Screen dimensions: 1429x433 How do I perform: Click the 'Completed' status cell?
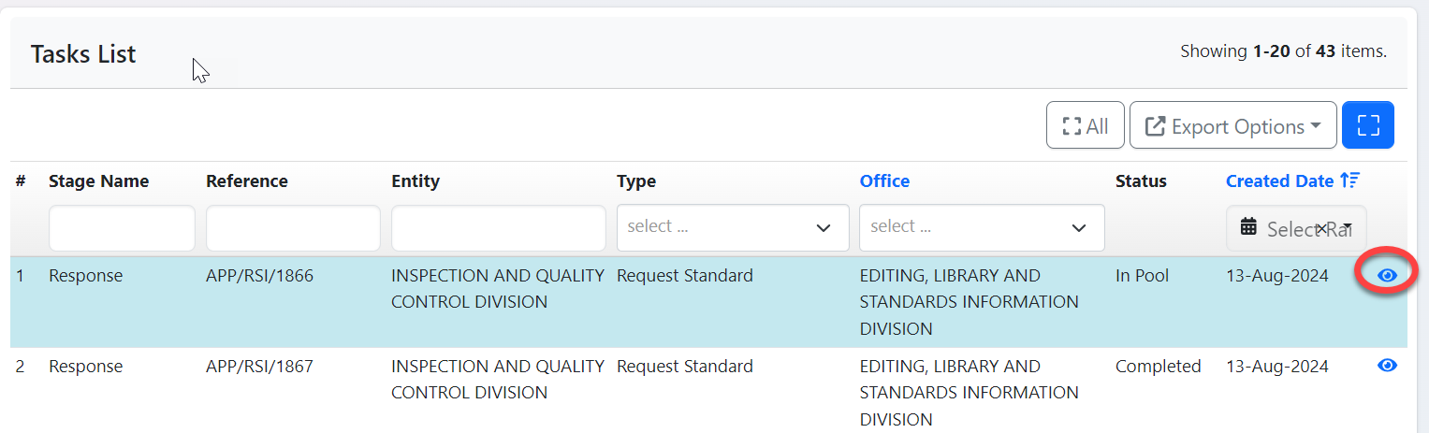coord(1158,367)
